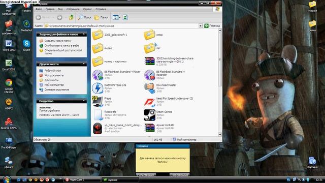
Task: Open Excel 2003 desktop icon
Action: 9,65
